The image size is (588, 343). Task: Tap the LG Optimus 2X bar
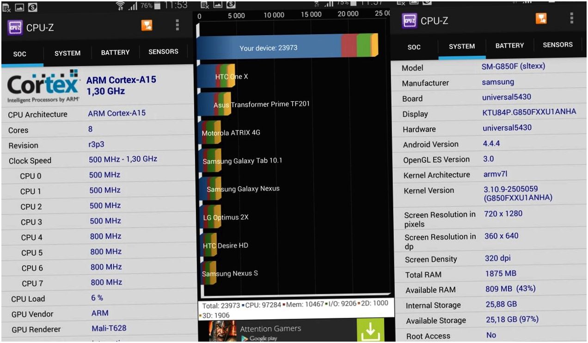pyautogui.click(x=209, y=217)
